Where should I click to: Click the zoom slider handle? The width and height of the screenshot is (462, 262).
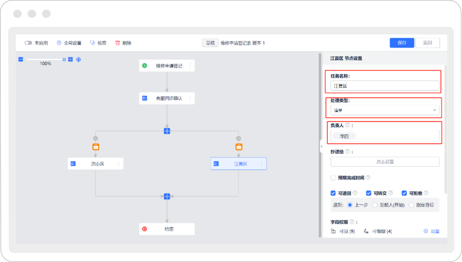[64, 60]
